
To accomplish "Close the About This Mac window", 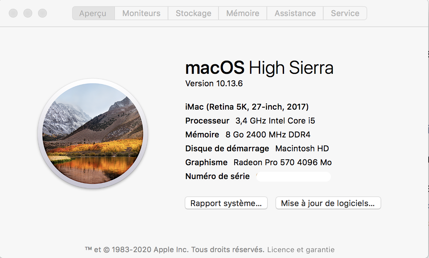I will (x=13, y=13).
